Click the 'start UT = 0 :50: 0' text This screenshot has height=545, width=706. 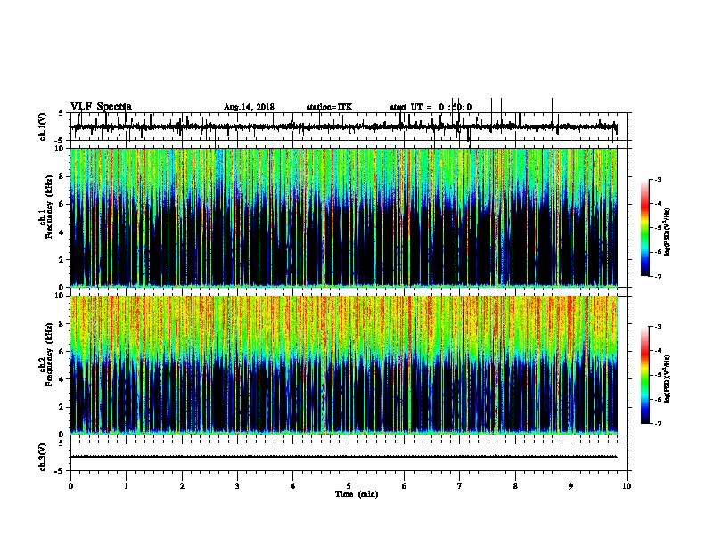tap(431, 107)
